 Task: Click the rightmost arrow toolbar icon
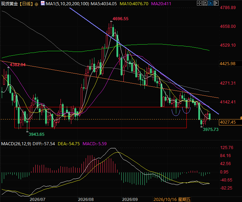coord(216,3)
